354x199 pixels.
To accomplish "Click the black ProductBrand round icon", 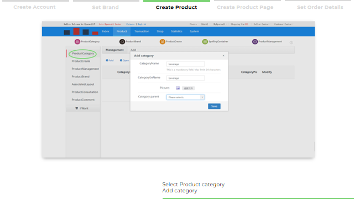I will click(x=122, y=41).
